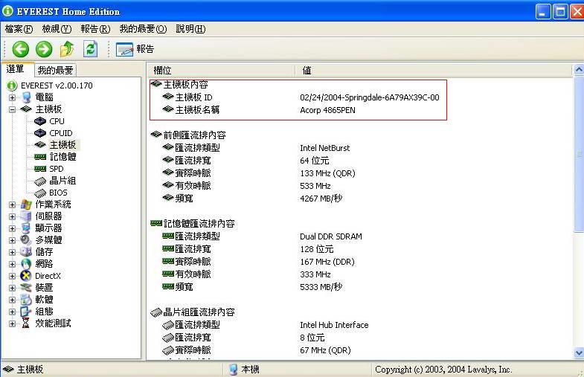Screen dimensions: 584x377
Task: Click the green Forward arrow toolbar icon
Action: 44,49
